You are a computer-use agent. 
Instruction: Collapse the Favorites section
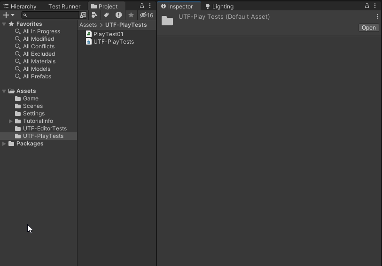click(4, 24)
